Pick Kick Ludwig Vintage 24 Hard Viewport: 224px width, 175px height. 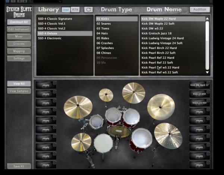coord(173,38)
